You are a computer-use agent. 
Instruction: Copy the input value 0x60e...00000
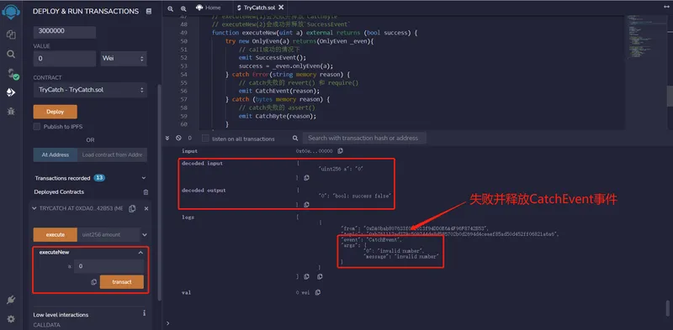click(x=340, y=151)
